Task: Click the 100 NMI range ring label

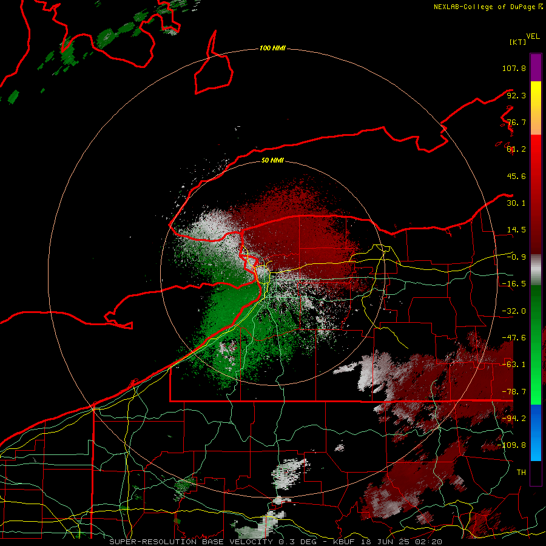Action: pyautogui.click(x=272, y=48)
